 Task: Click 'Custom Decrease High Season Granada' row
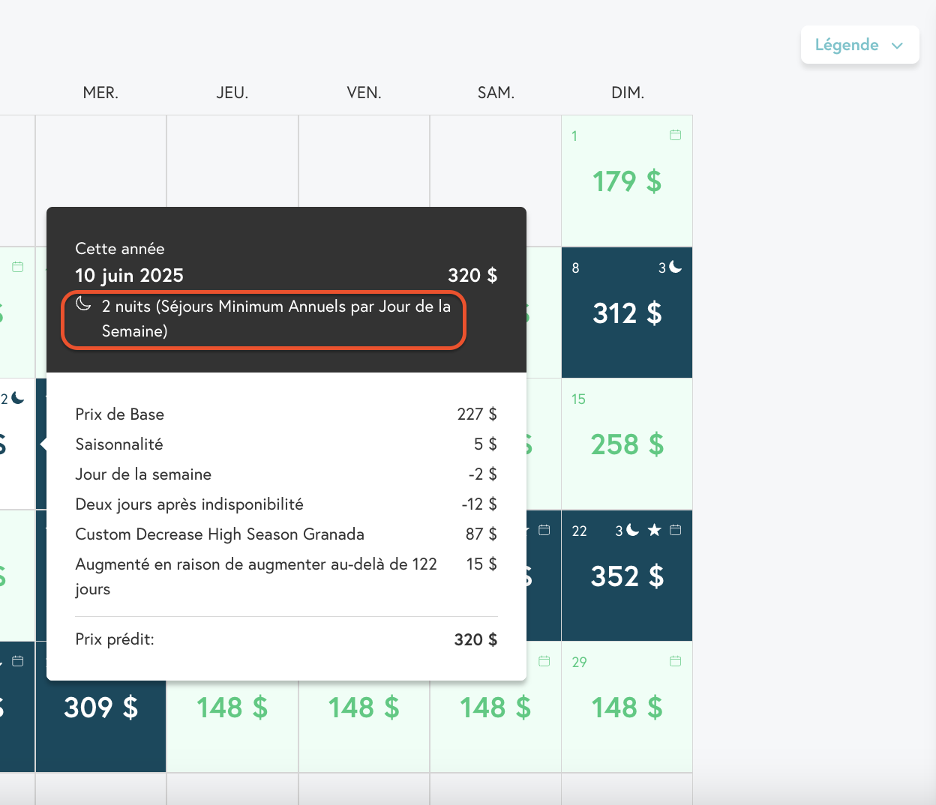pyautogui.click(x=286, y=534)
